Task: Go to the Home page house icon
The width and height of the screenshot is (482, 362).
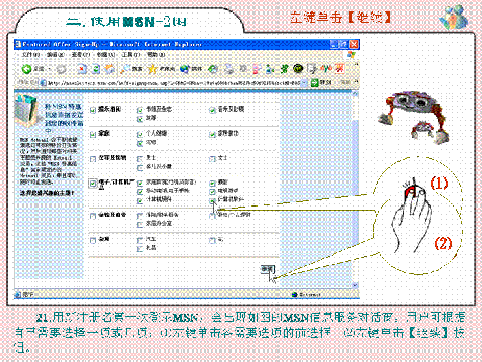Action: point(109,68)
